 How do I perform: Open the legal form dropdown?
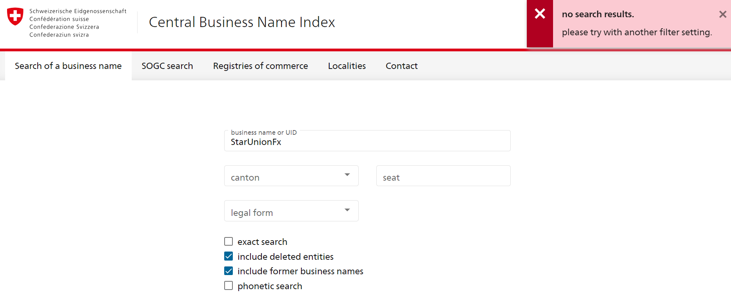pos(291,211)
